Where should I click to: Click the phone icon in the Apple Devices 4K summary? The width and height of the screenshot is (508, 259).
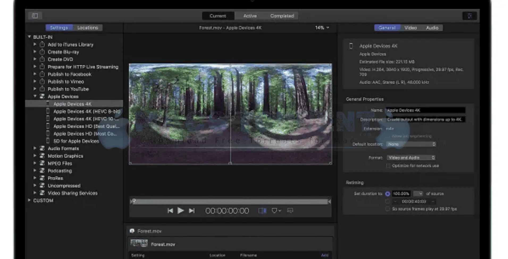pyautogui.click(x=351, y=46)
